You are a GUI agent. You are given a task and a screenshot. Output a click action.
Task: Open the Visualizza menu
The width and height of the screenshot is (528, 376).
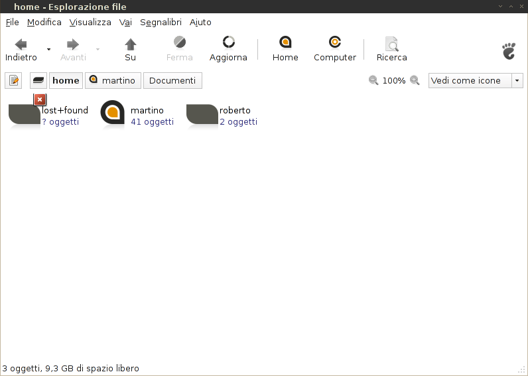tap(90, 23)
